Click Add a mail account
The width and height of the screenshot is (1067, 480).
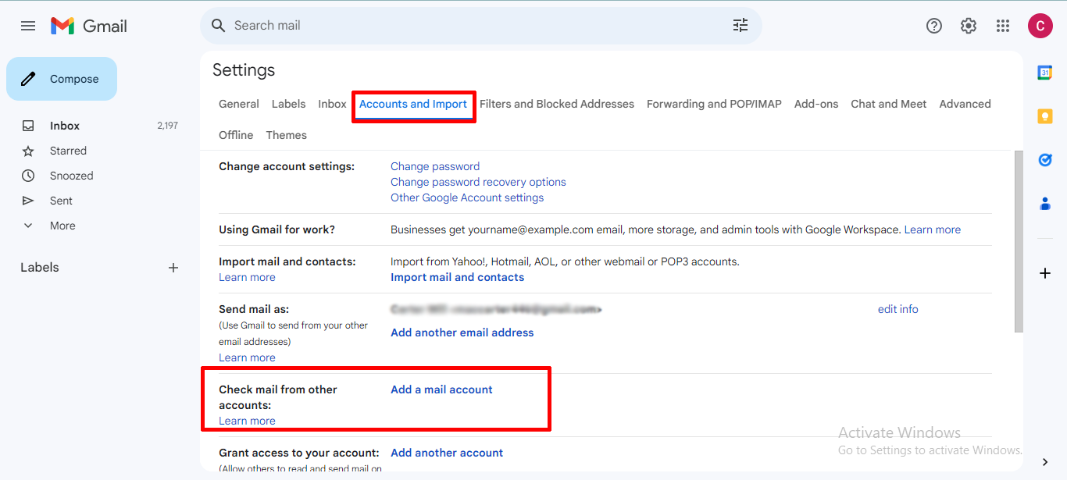(441, 389)
